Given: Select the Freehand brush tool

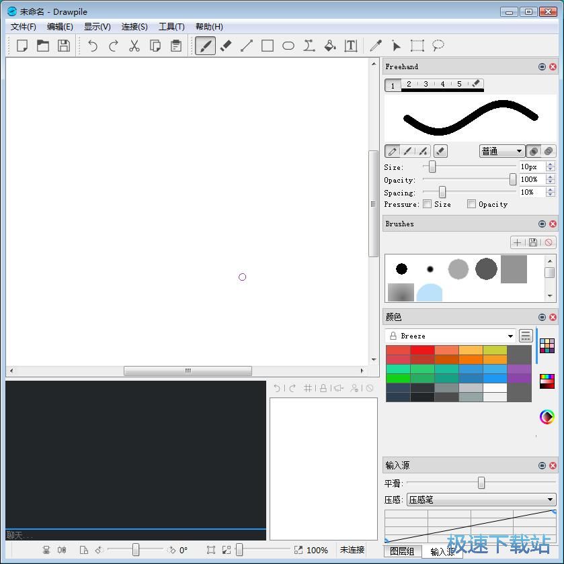Looking at the screenshot, I should tap(205, 46).
